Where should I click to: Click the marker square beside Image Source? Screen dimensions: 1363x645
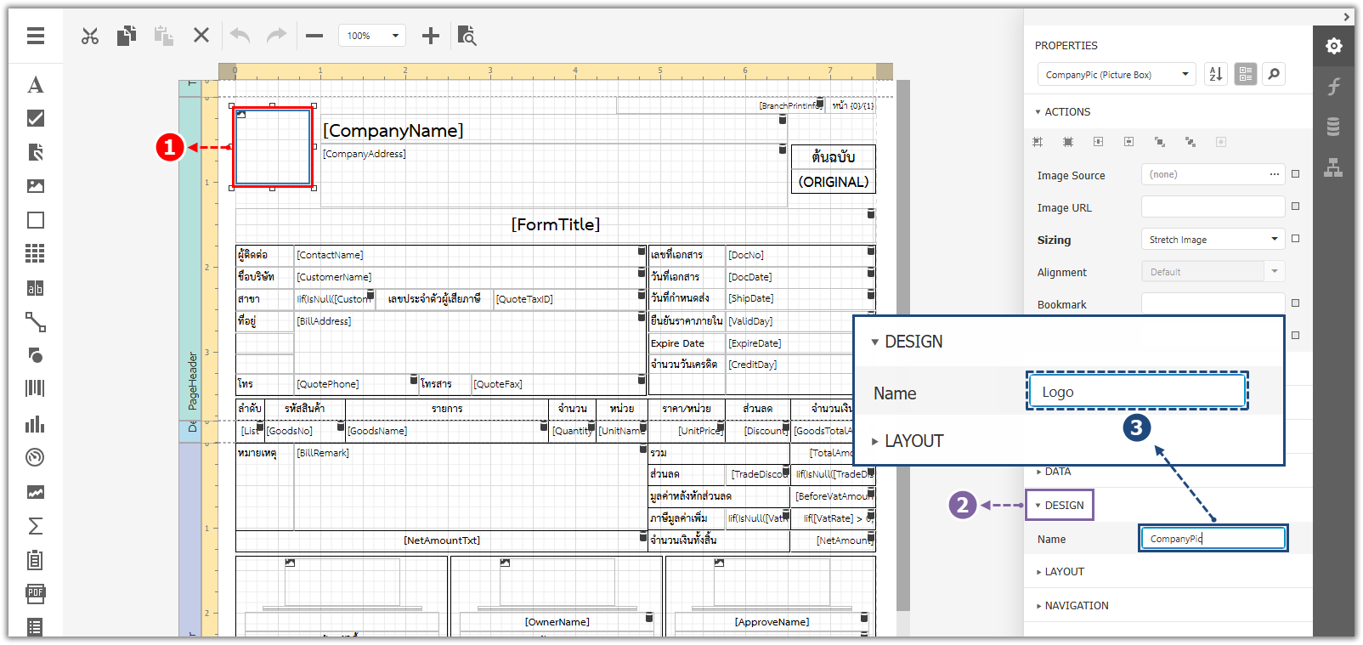(1295, 174)
